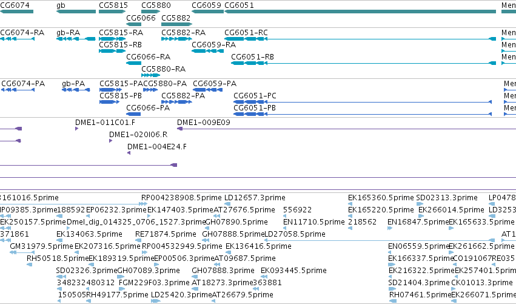Image resolution: width=516 pixels, height=304 pixels.
Task: Select the EK207316.5prime EST
Action: [x=77, y=252]
